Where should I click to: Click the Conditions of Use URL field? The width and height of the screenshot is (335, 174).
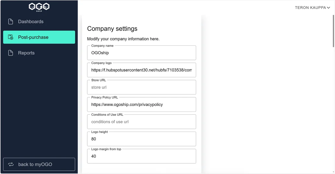tap(142, 122)
